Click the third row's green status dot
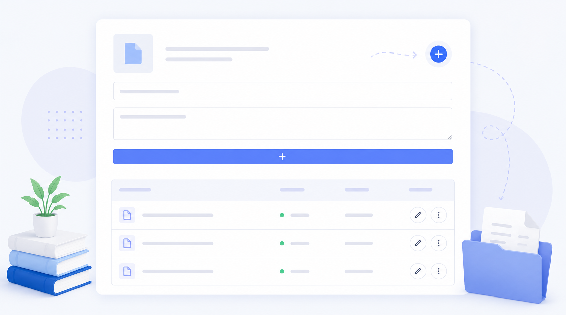The image size is (566, 315). point(282,271)
